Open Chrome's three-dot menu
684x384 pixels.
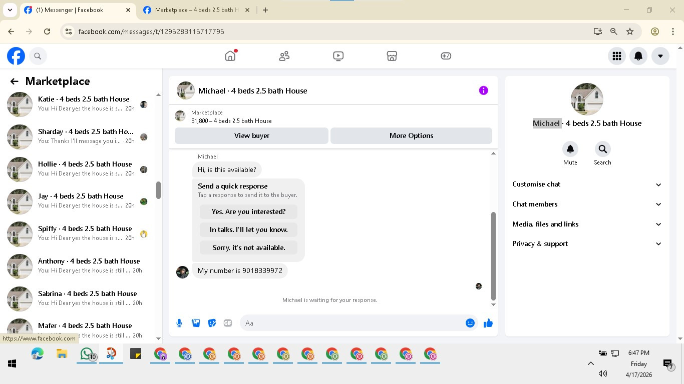pyautogui.click(x=673, y=31)
